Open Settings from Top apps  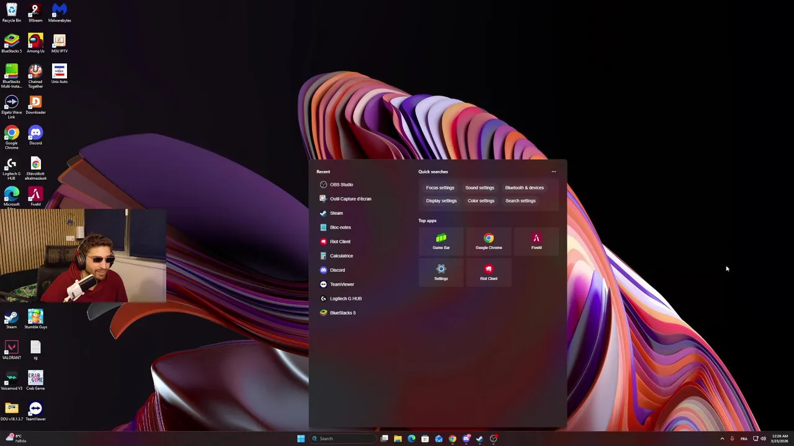(441, 273)
